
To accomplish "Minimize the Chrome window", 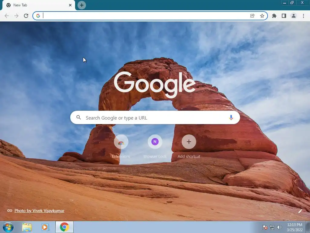I will pyautogui.click(x=285, y=2).
